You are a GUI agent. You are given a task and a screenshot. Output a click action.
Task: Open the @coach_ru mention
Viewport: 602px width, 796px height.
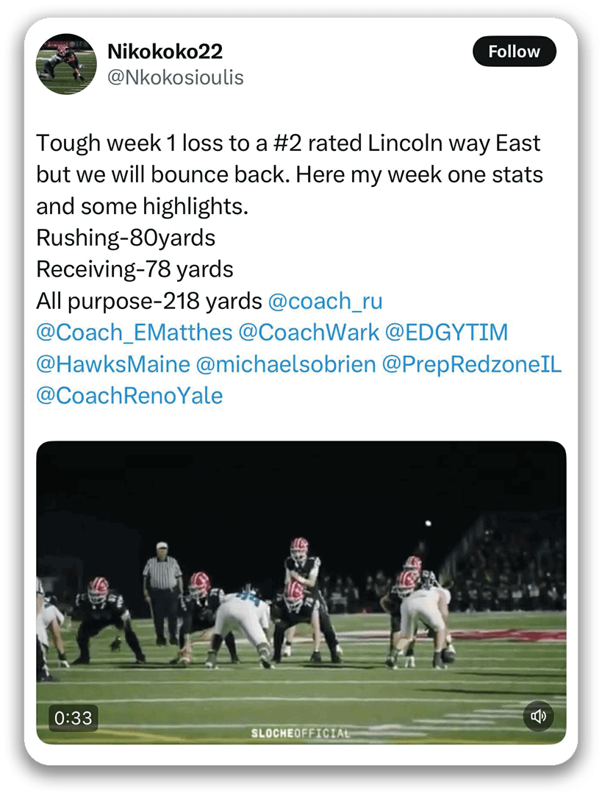point(326,302)
